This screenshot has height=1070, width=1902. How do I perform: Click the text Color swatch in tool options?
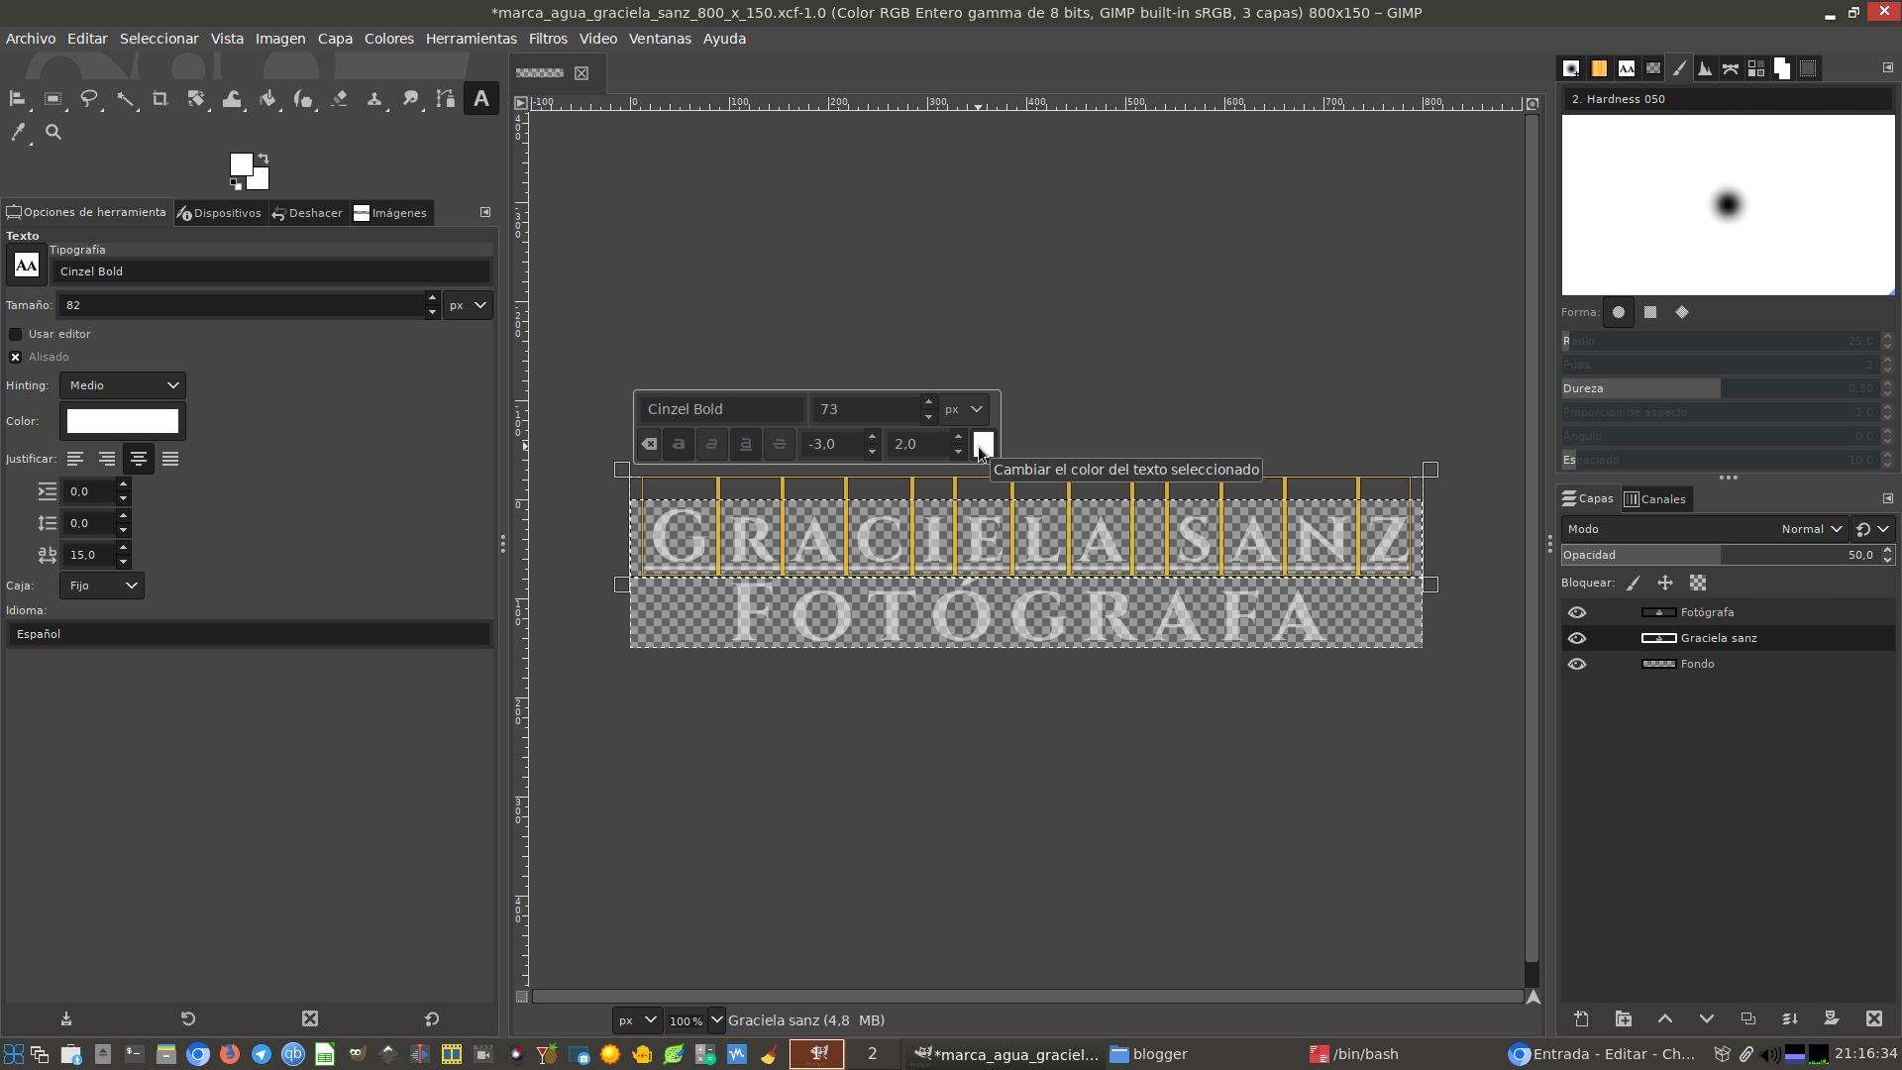point(123,421)
